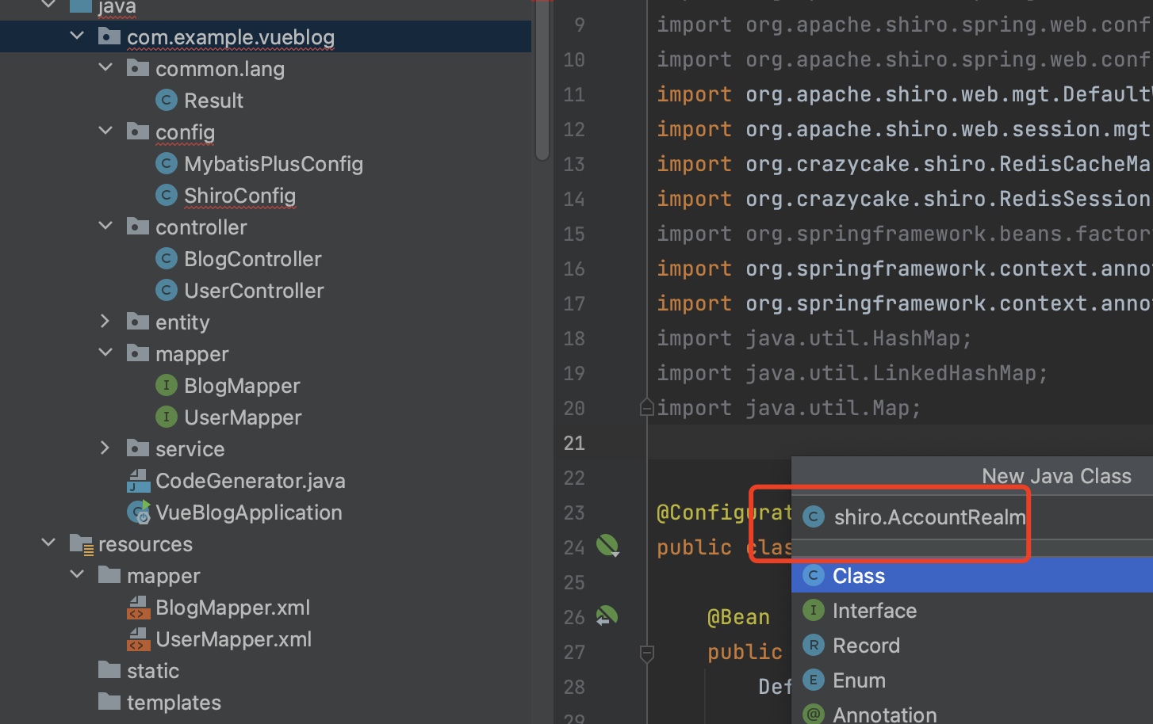Click the resources folder icon

(x=82, y=544)
